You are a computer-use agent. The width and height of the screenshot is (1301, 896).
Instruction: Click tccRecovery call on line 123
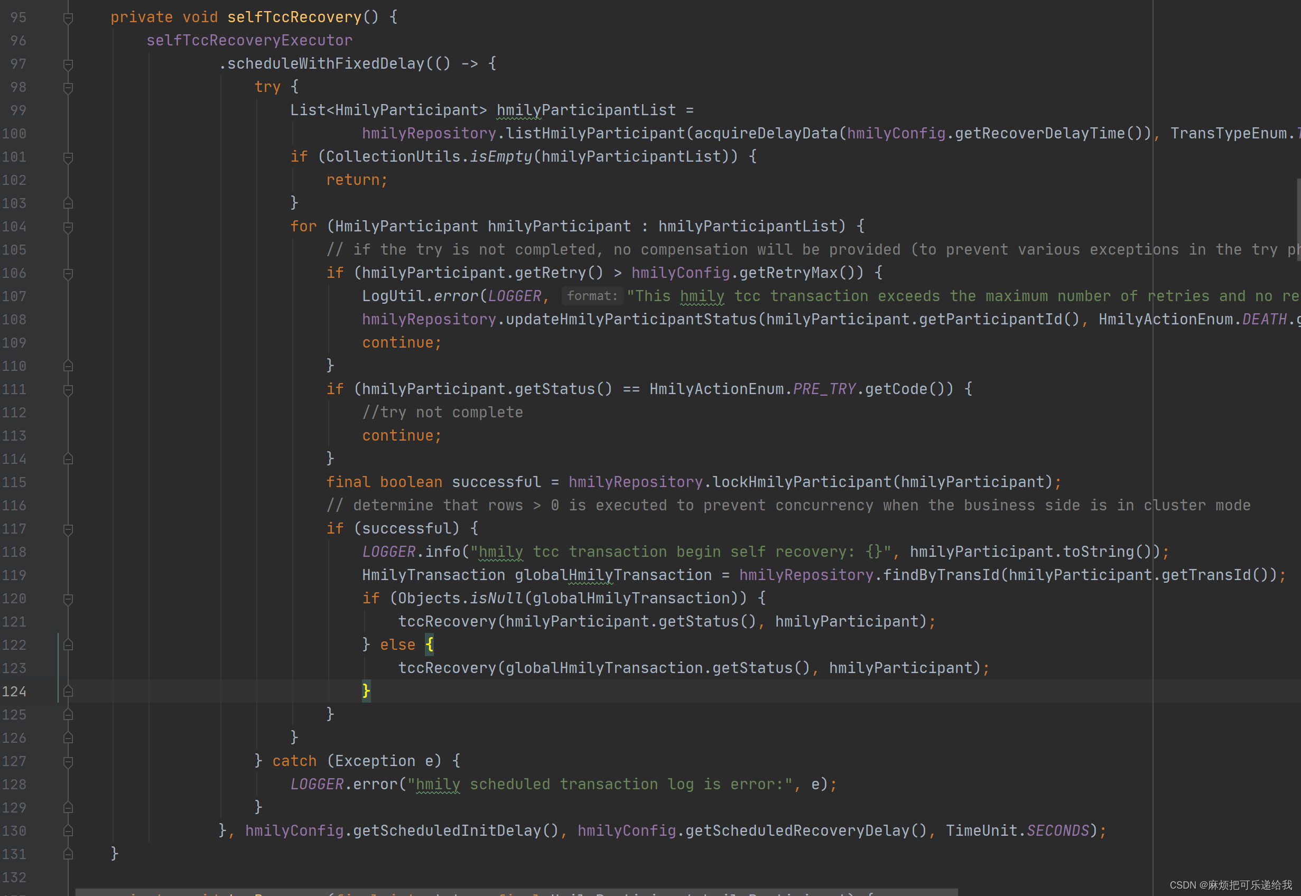[447, 668]
